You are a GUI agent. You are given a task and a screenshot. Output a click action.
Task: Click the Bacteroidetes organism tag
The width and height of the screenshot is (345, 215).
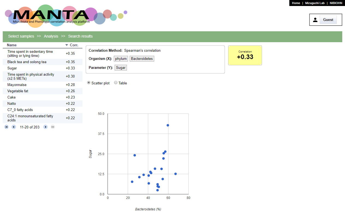coord(142,59)
